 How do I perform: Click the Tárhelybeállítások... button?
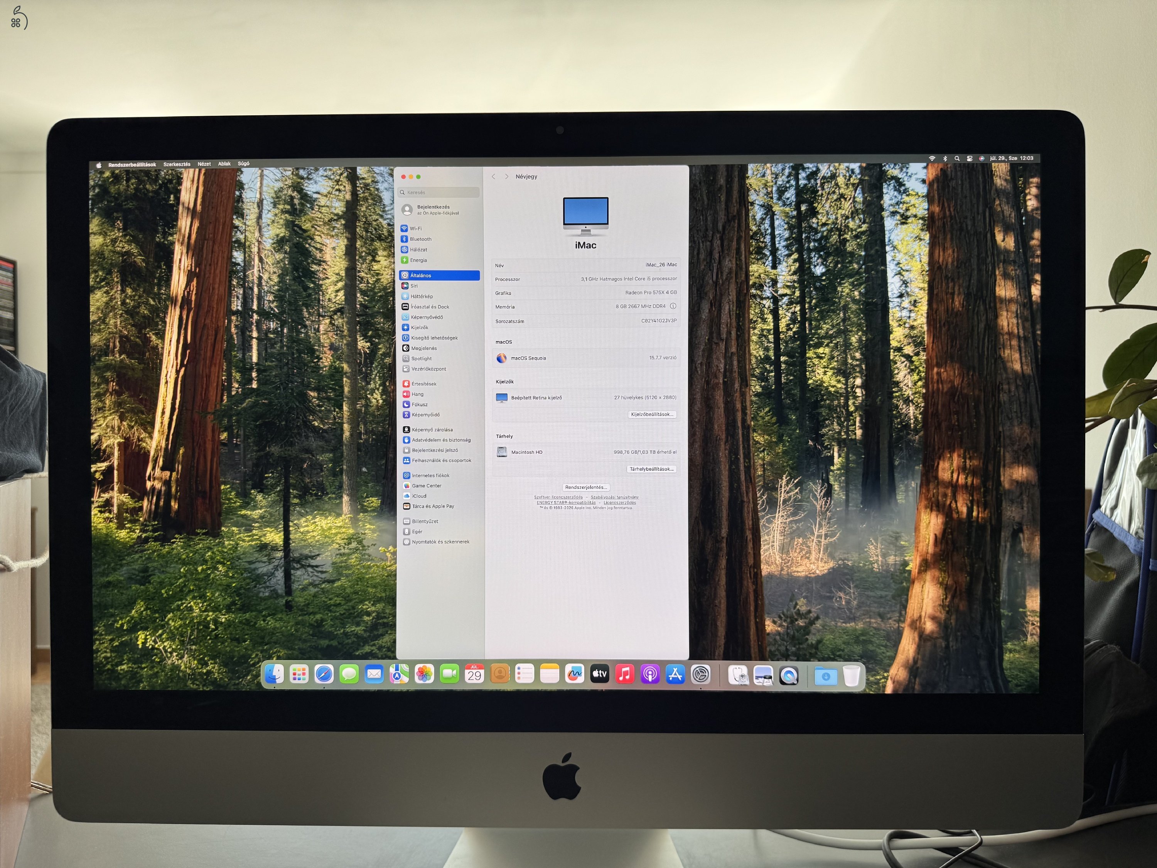click(652, 469)
